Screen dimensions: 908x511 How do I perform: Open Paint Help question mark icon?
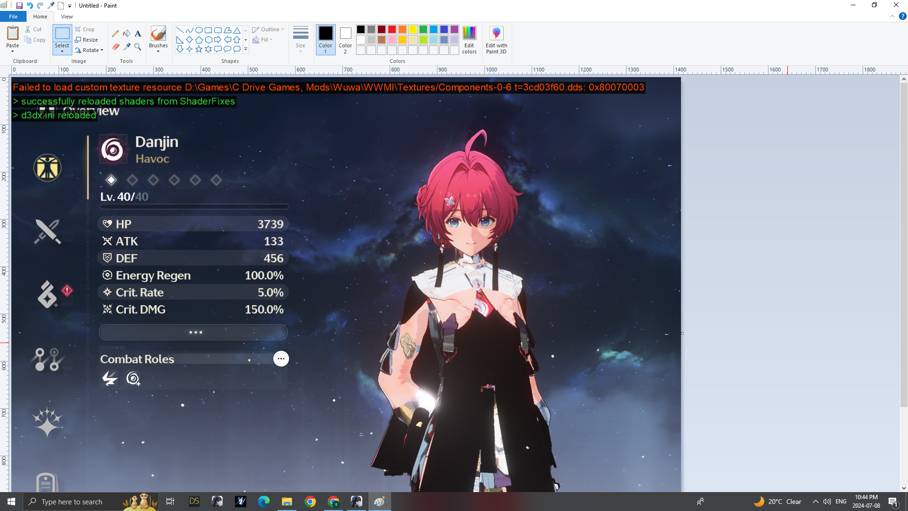(x=902, y=16)
